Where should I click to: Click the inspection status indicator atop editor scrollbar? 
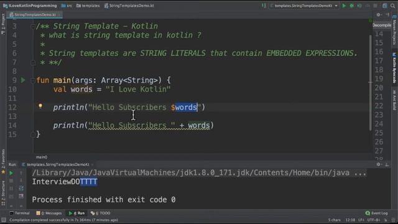tap(371, 21)
